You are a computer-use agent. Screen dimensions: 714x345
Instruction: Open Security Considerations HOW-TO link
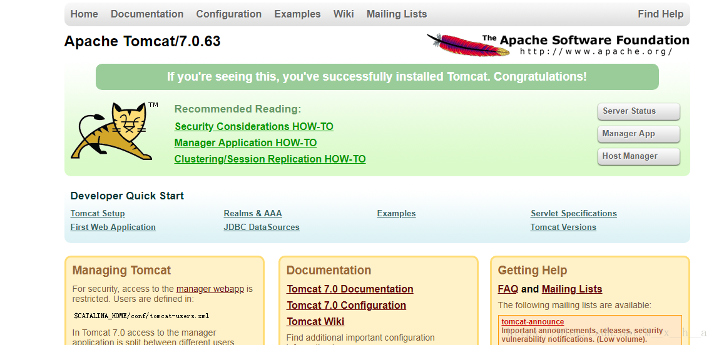[253, 126]
